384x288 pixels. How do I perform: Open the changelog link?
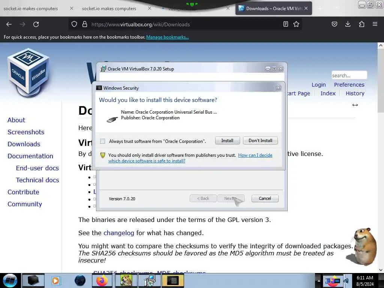[119, 233]
